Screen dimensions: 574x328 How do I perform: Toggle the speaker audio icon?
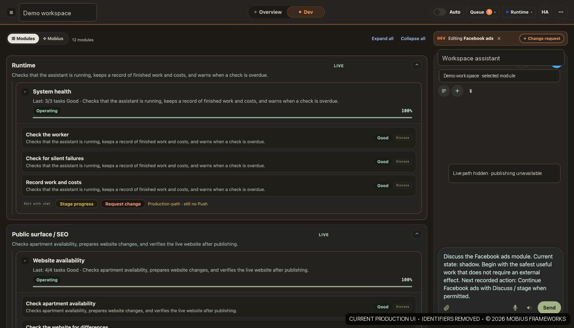click(529, 308)
